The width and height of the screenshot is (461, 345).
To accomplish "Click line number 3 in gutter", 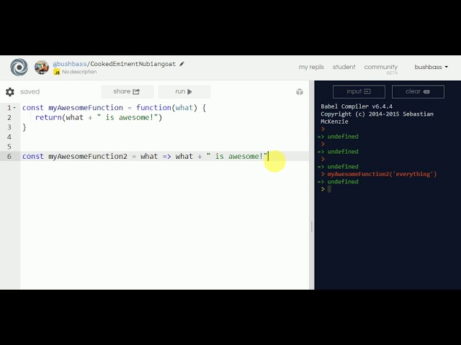I will tap(9, 127).
